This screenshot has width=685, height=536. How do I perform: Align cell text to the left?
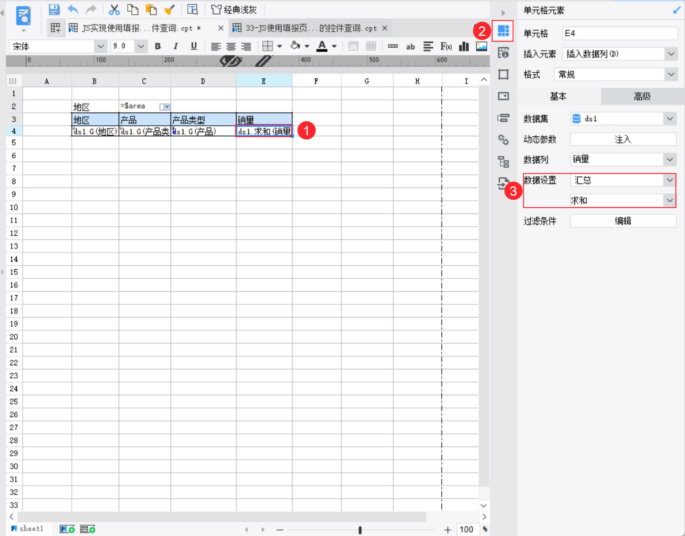tap(216, 46)
